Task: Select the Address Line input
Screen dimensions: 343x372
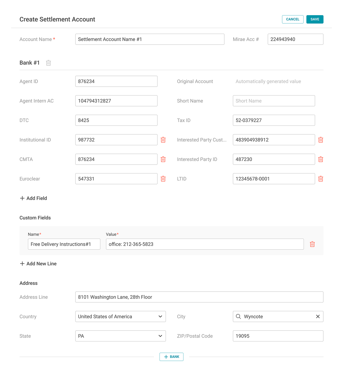Action: 199,297
